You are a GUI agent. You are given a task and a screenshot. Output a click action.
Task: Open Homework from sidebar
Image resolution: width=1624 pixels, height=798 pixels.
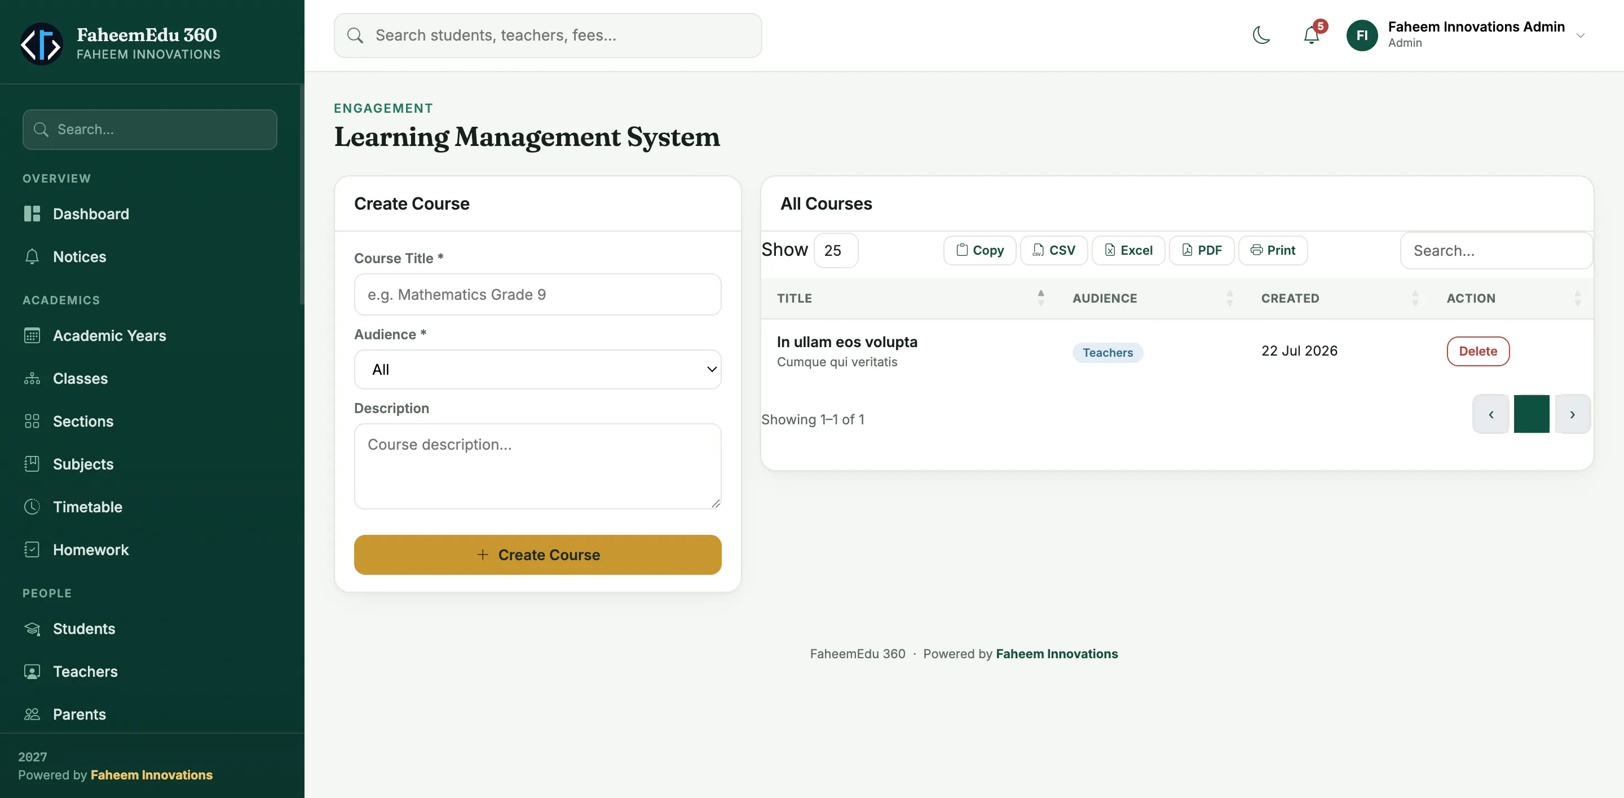[91, 550]
